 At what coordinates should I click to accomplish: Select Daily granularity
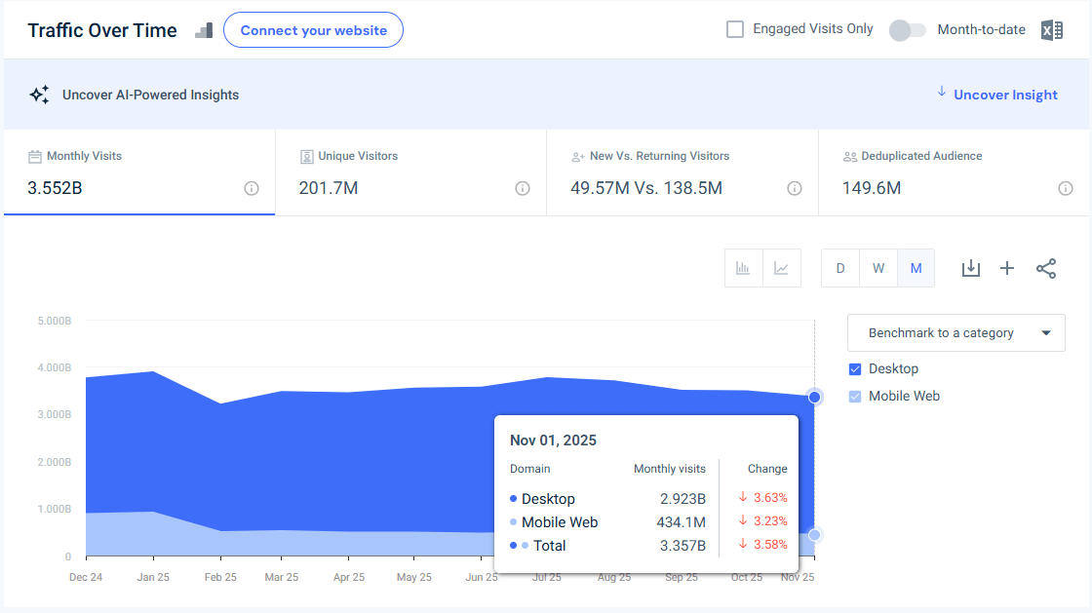(x=839, y=267)
